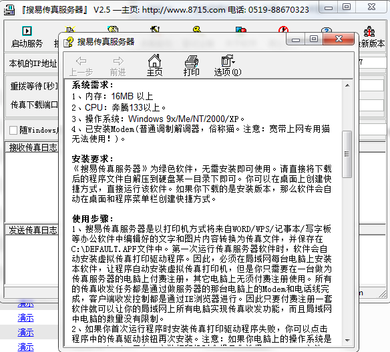Open the 选项(O) options dropdown in help window
390x352 pixels.
tap(228, 65)
